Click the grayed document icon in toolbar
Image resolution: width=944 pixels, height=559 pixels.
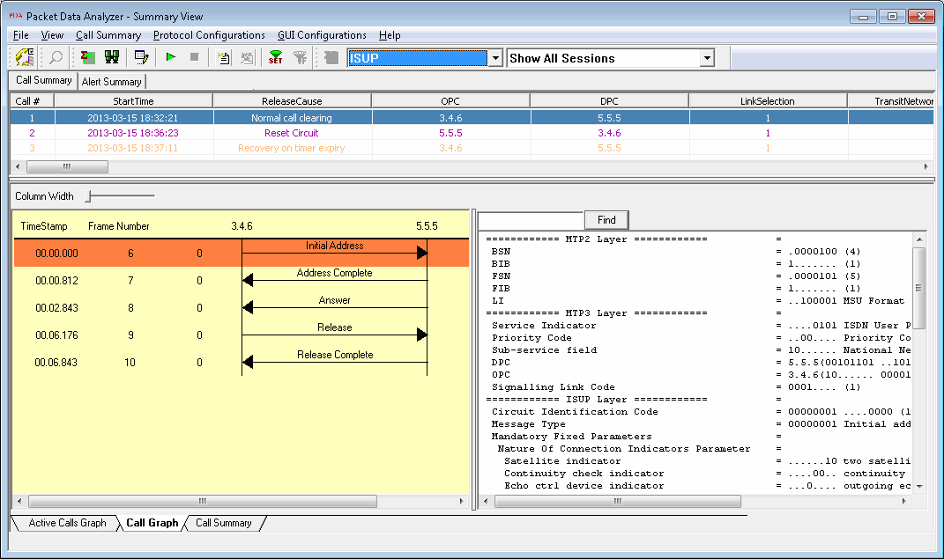click(247, 58)
